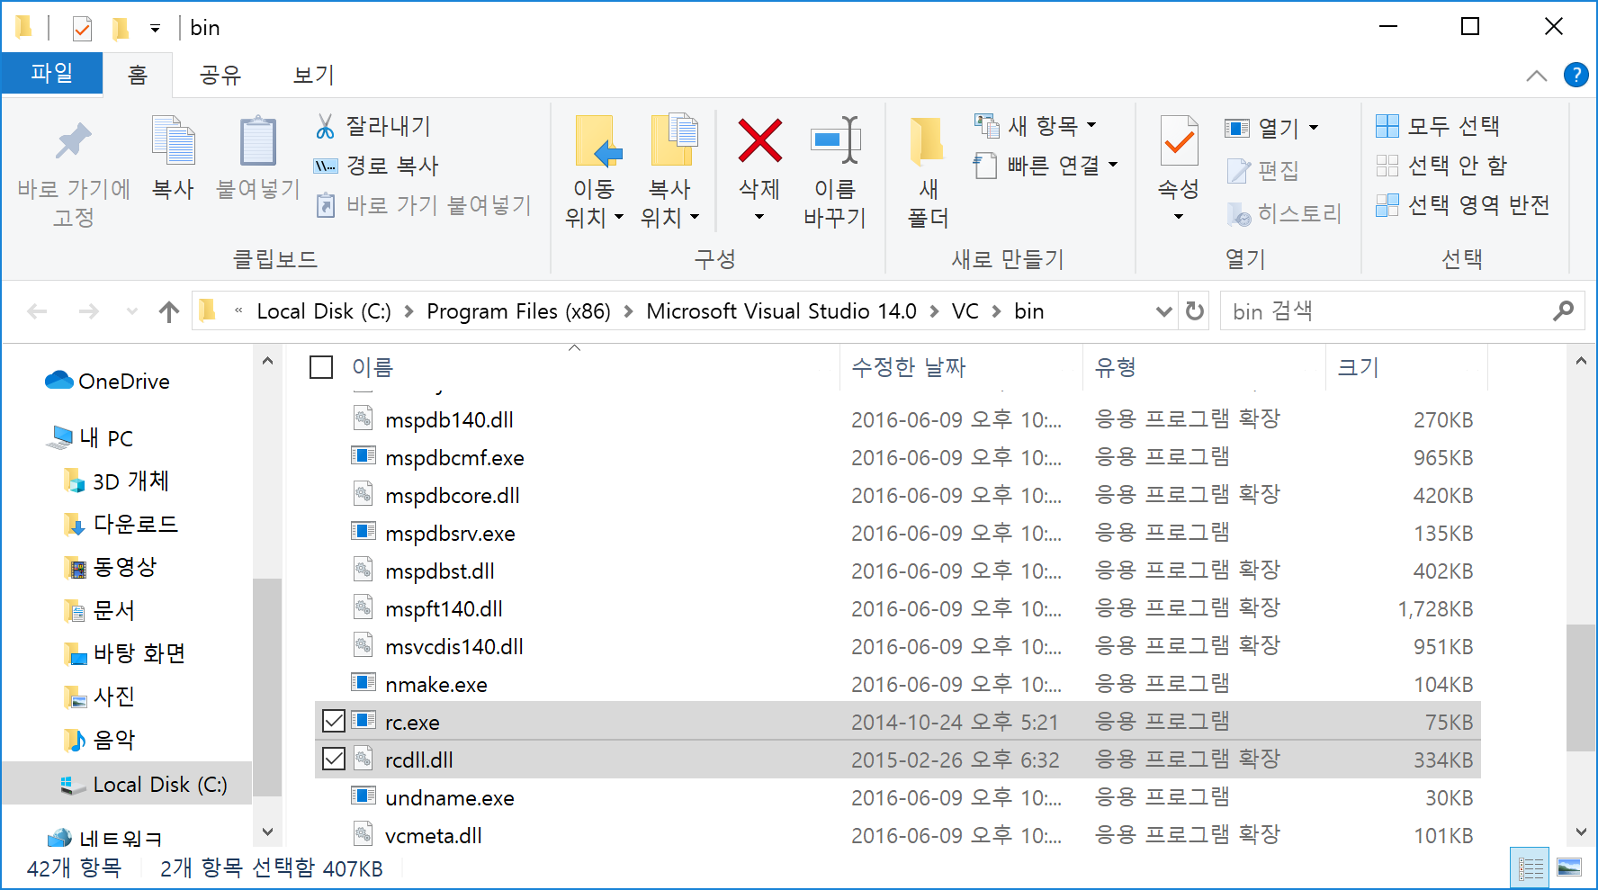
Task: Click the navigation pane scrollbar thumb
Action: [267, 688]
